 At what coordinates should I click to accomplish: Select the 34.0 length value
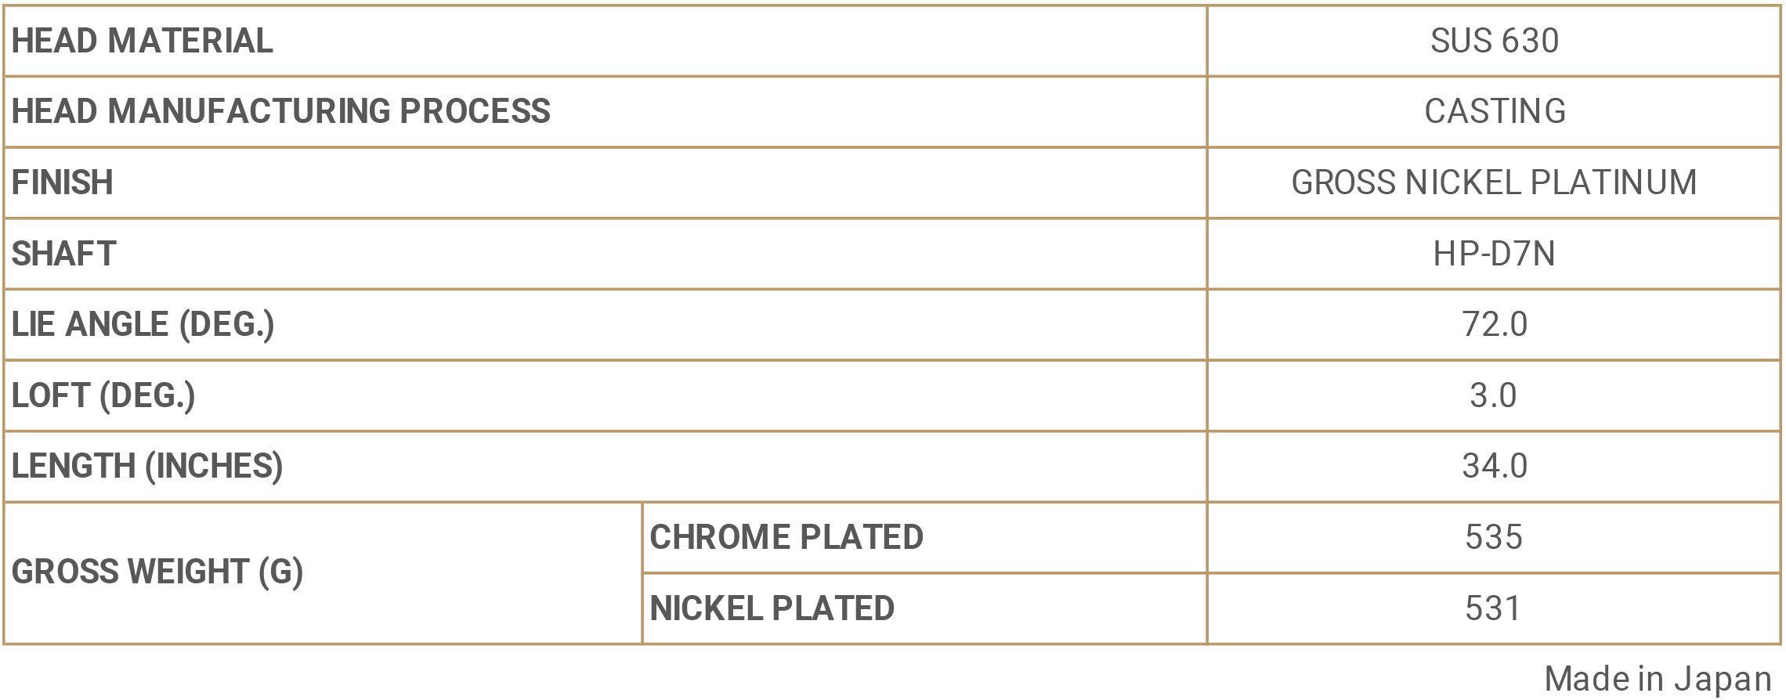tap(1494, 466)
